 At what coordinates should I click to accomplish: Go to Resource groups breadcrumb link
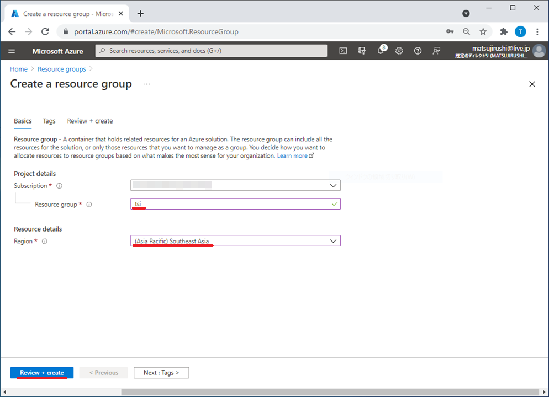62,69
